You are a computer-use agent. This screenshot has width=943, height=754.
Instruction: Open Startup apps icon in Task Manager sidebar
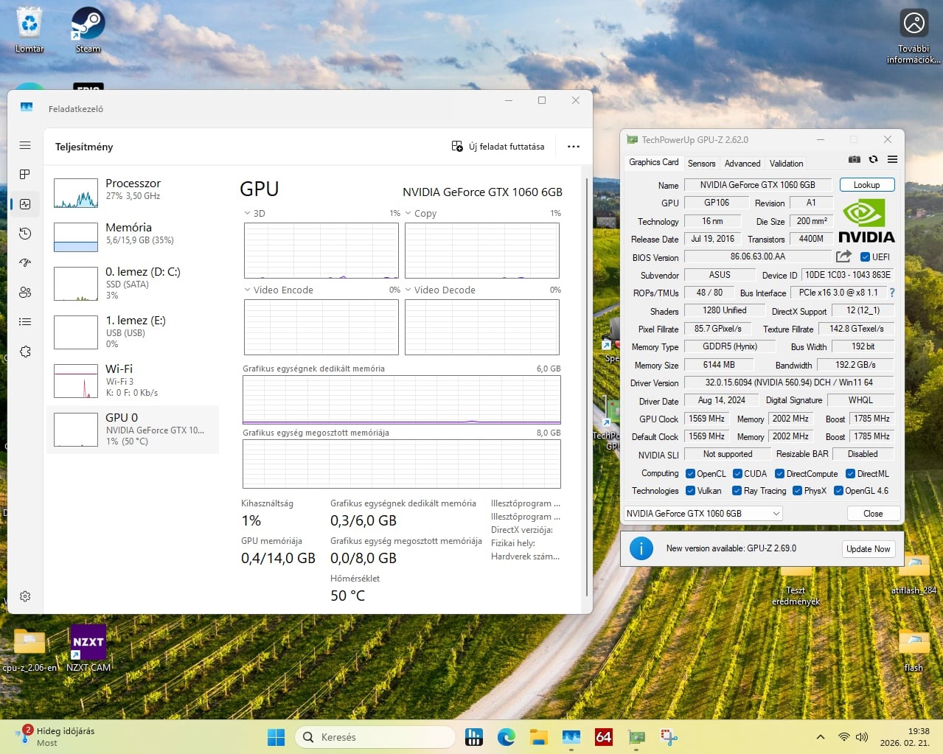coord(25,263)
